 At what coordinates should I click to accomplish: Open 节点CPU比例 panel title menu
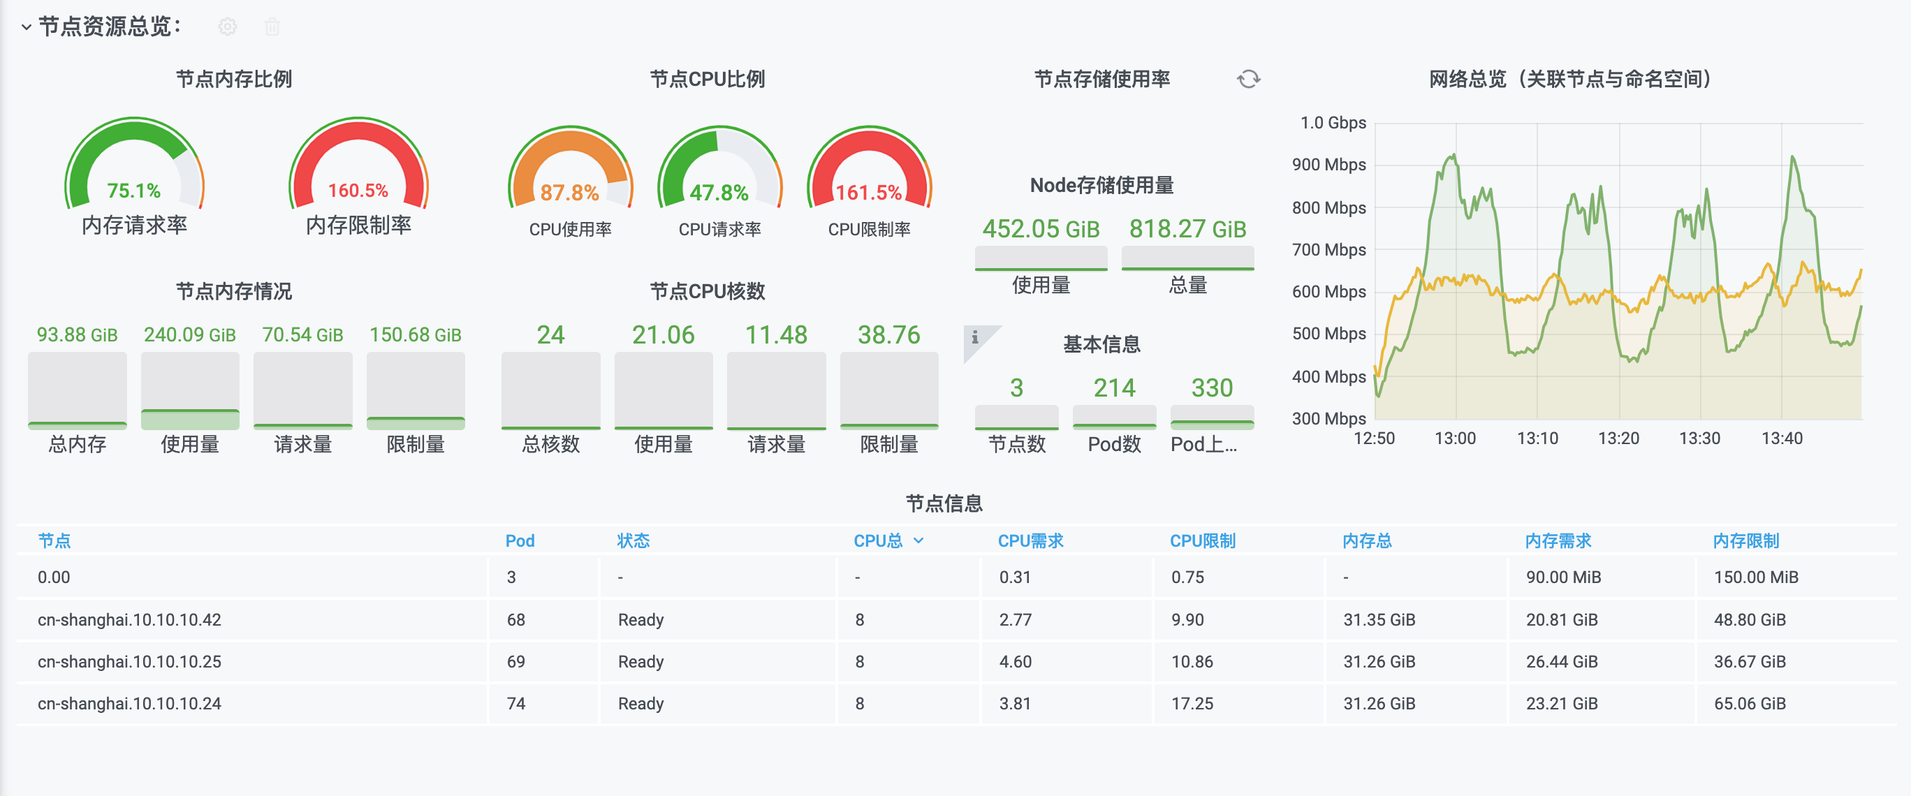pyautogui.click(x=707, y=79)
